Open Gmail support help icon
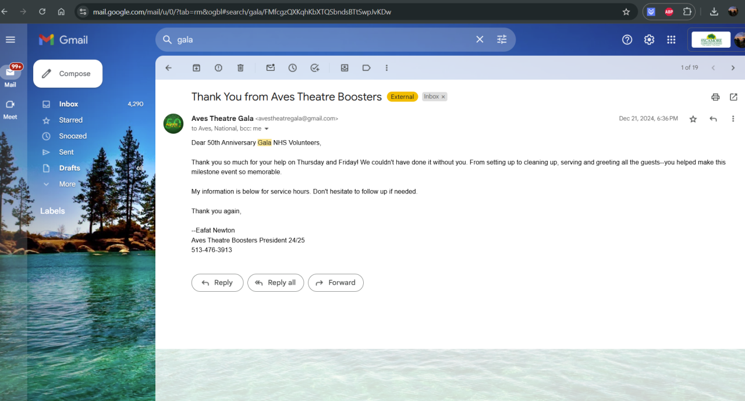The height and width of the screenshot is (401, 745). pos(627,40)
